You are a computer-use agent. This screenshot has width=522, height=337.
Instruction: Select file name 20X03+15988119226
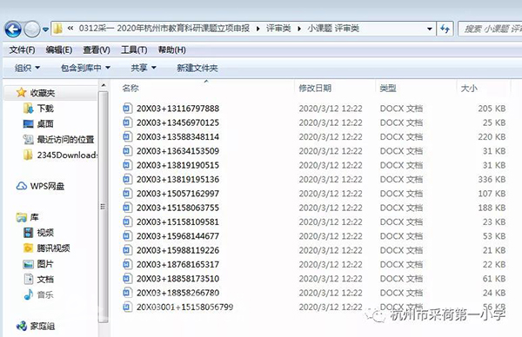177,250
